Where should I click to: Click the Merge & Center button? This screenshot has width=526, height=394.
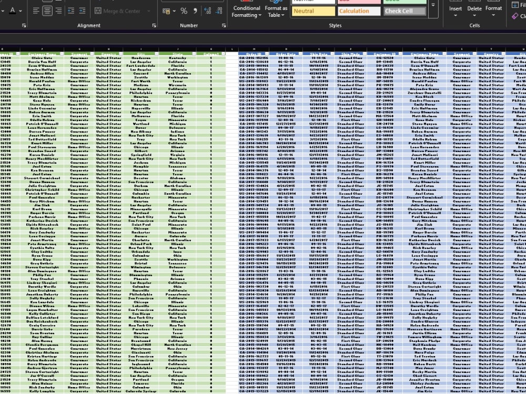click(x=117, y=11)
